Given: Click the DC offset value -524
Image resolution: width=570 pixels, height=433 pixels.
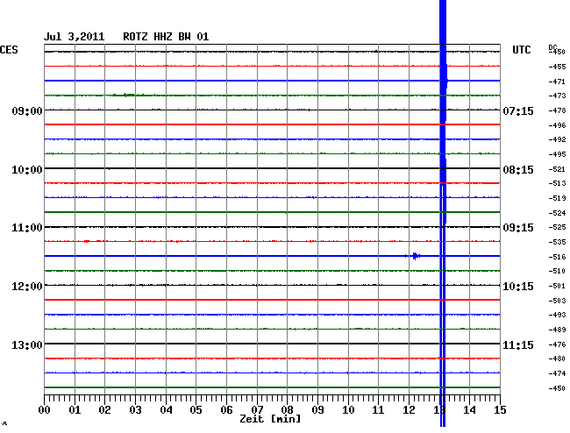Looking at the screenshot, I should click(557, 213).
